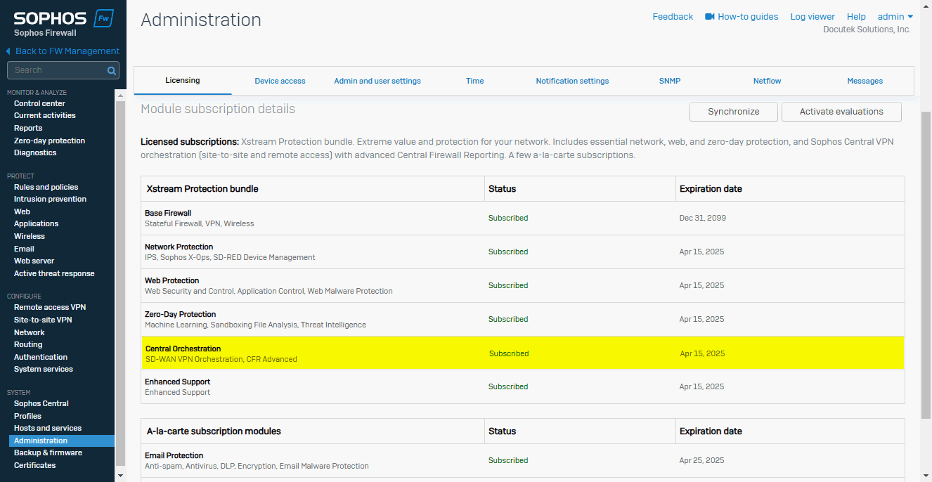
Task: Click the Zero-Day Protection table row title
Action: (181, 314)
